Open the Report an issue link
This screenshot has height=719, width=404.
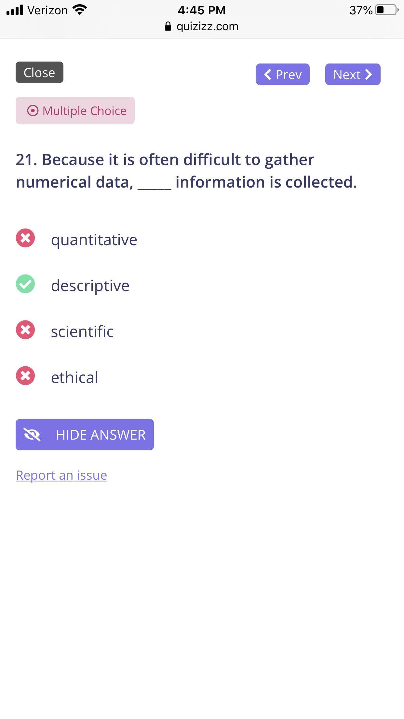pyautogui.click(x=61, y=475)
